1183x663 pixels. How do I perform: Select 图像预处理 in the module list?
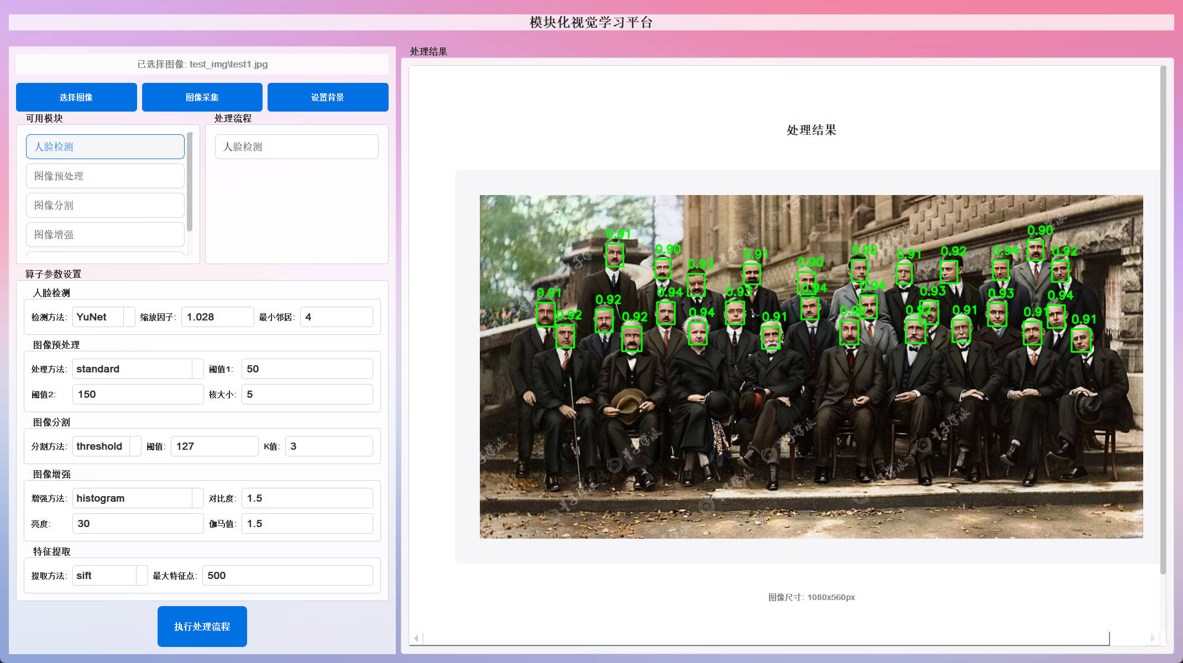click(x=105, y=176)
